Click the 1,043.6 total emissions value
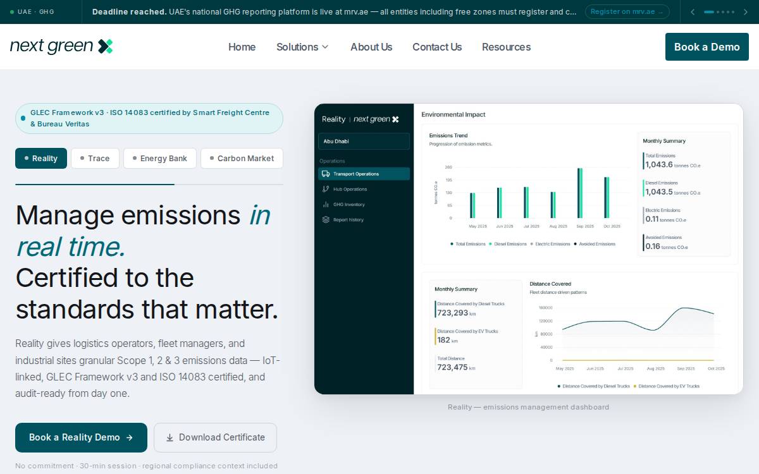This screenshot has width=759, height=474. (659, 164)
